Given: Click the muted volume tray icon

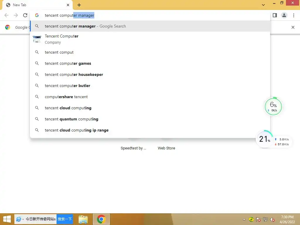Looking at the screenshot, I should 272,219.
